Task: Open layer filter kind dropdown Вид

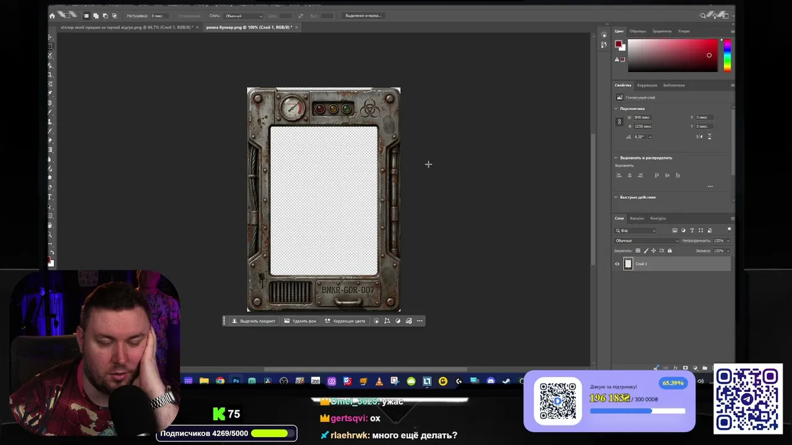Action: tap(635, 231)
